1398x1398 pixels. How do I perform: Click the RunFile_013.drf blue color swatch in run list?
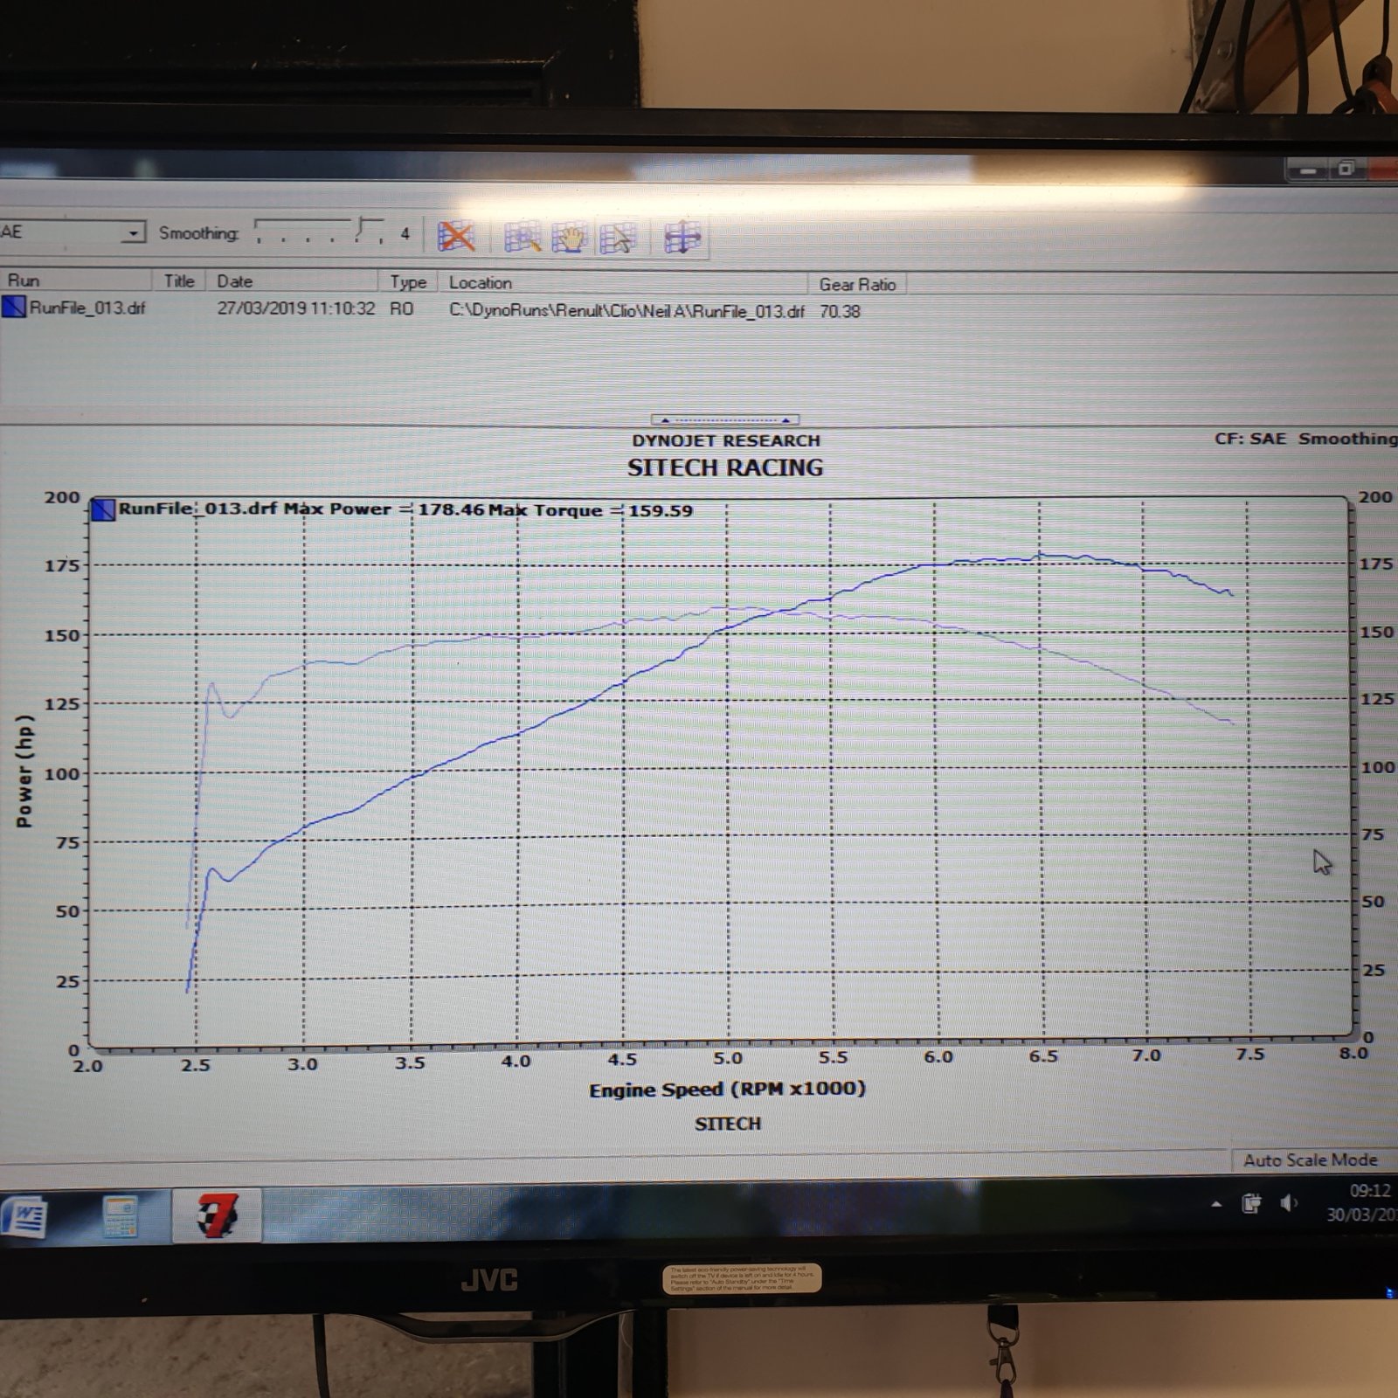(14, 307)
